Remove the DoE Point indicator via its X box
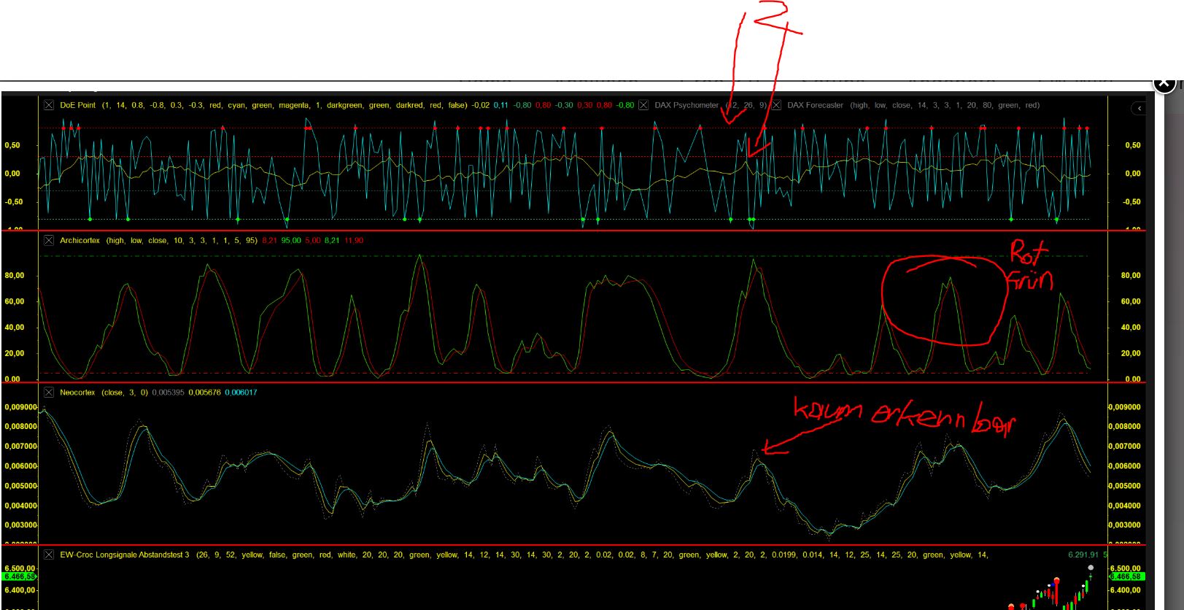Viewport: 1184px width, 610px height. click(x=49, y=105)
